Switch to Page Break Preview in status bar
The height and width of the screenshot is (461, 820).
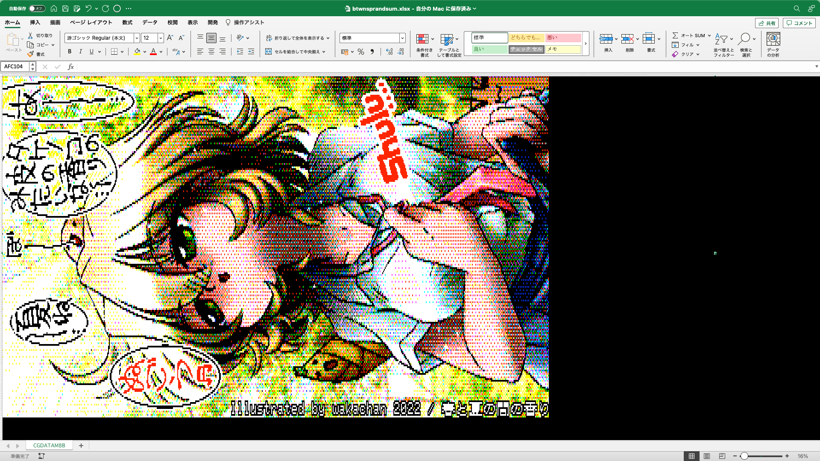(x=722, y=456)
